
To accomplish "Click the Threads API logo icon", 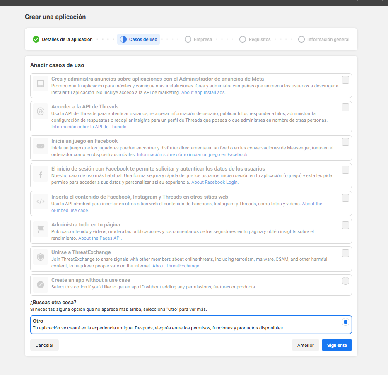I will coord(41,111).
